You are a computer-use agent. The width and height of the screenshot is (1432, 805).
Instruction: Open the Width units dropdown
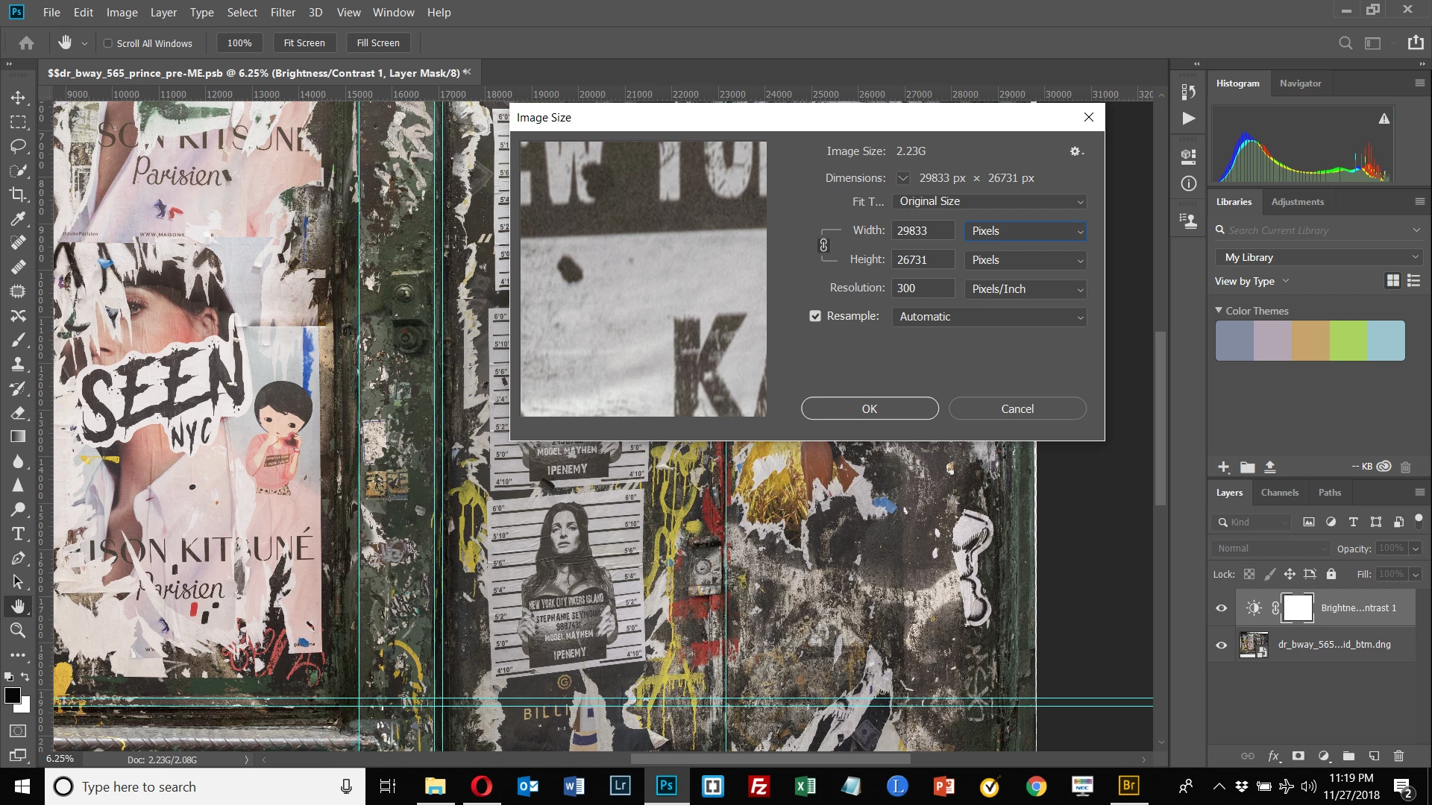(x=1026, y=231)
